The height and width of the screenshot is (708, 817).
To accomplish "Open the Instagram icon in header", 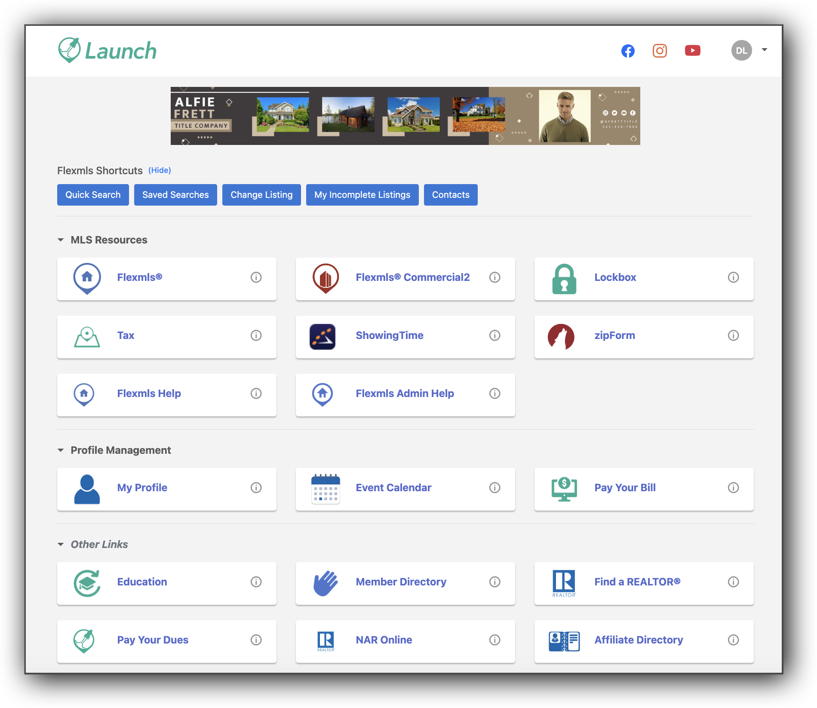I will click(660, 51).
